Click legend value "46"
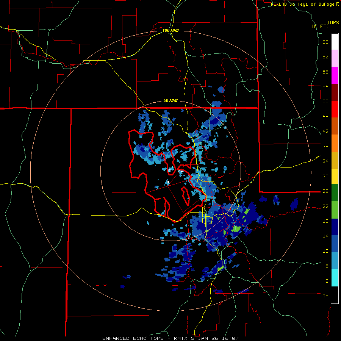The height and width of the screenshot is (341, 341). click(325, 117)
